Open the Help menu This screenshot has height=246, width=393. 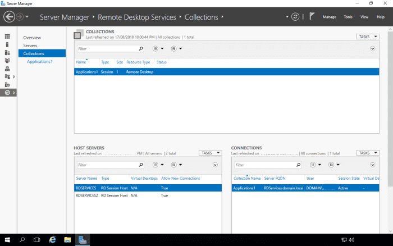coord(381,17)
